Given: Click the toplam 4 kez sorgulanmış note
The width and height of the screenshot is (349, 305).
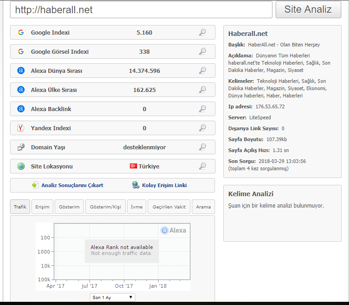Looking at the screenshot, I should pos(258,168).
